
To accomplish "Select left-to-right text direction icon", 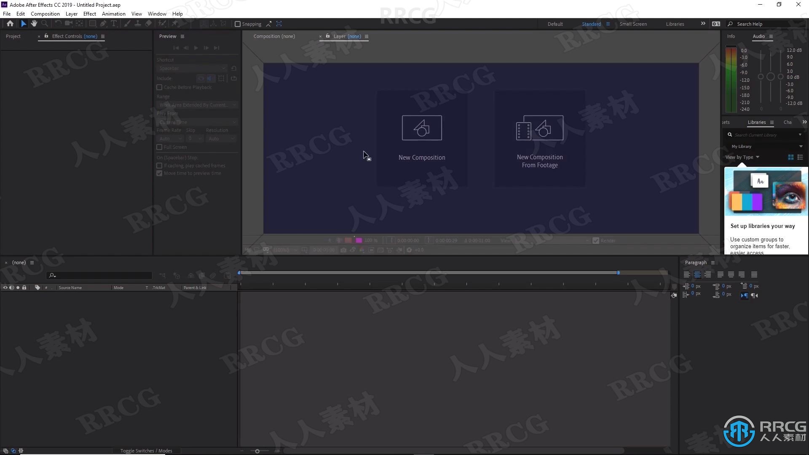I will (x=745, y=296).
